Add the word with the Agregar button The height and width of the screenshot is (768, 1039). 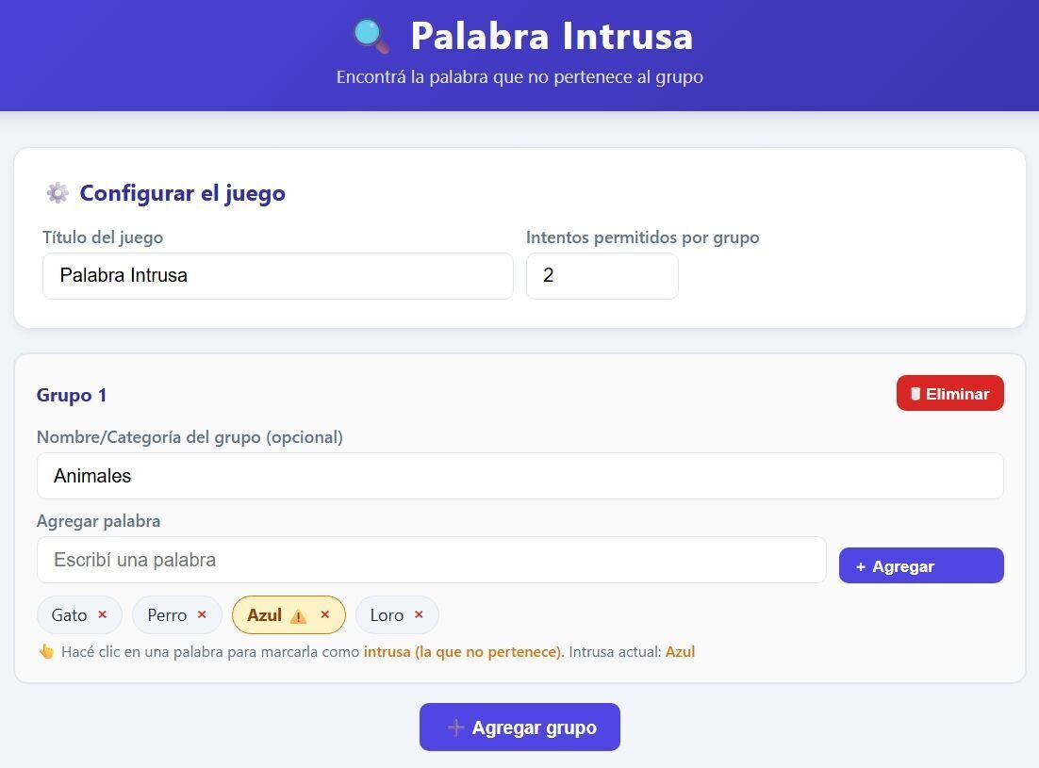[921, 565]
